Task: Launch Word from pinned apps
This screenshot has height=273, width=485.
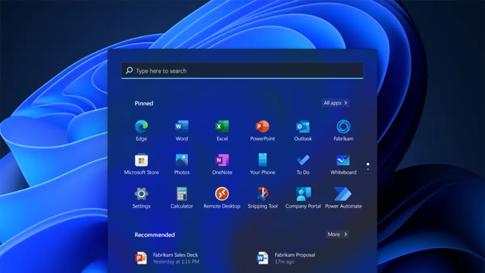Action: [x=181, y=127]
